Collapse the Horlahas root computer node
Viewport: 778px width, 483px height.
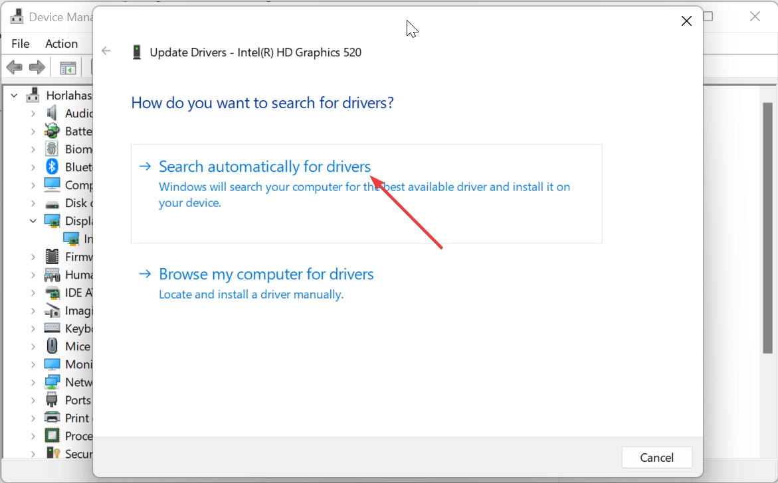point(14,95)
